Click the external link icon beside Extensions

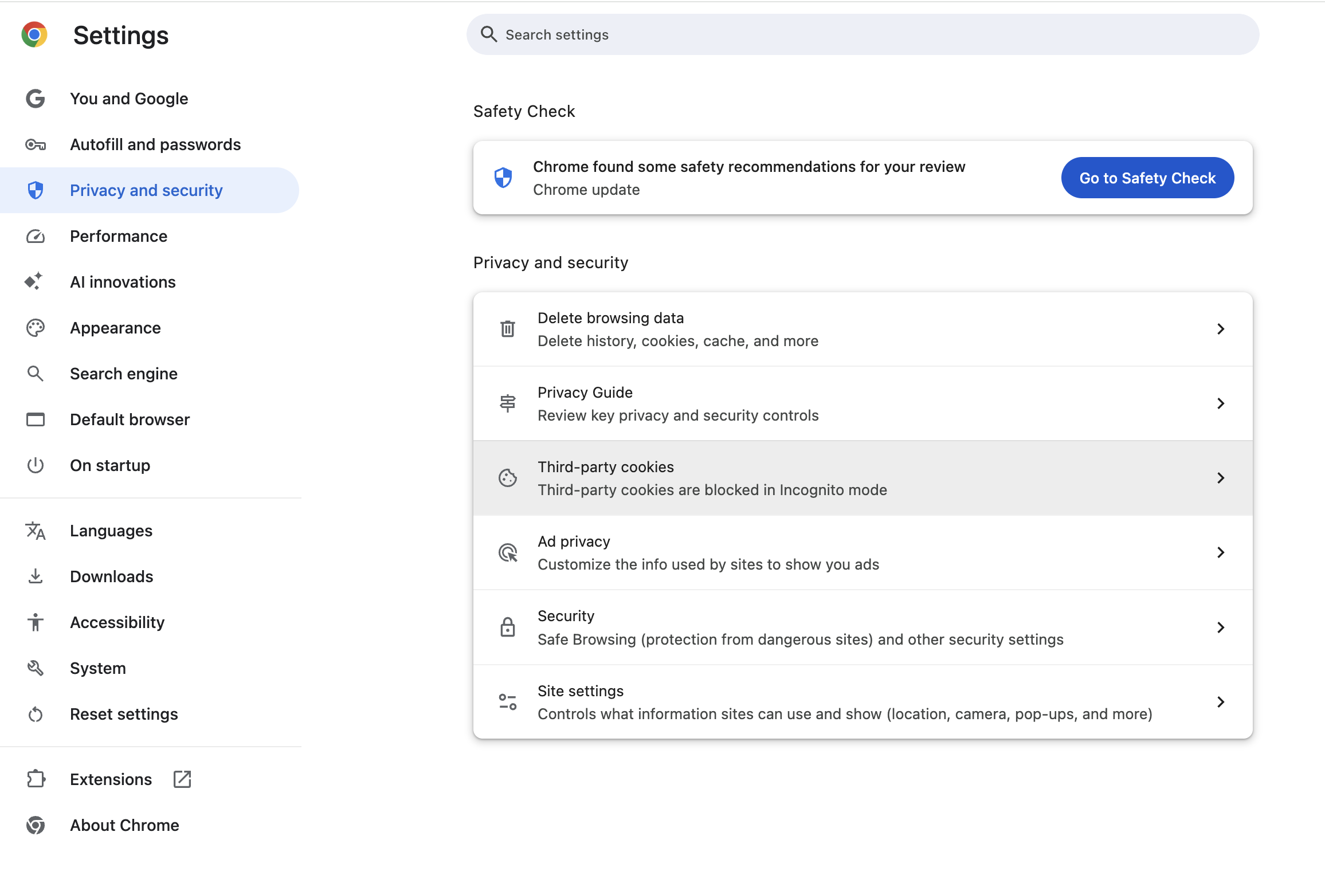(x=182, y=779)
